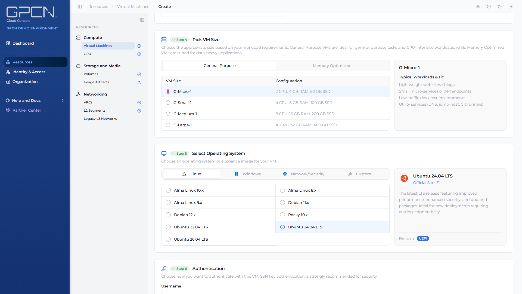Select G-Large-1 VM size radio

(x=168, y=125)
